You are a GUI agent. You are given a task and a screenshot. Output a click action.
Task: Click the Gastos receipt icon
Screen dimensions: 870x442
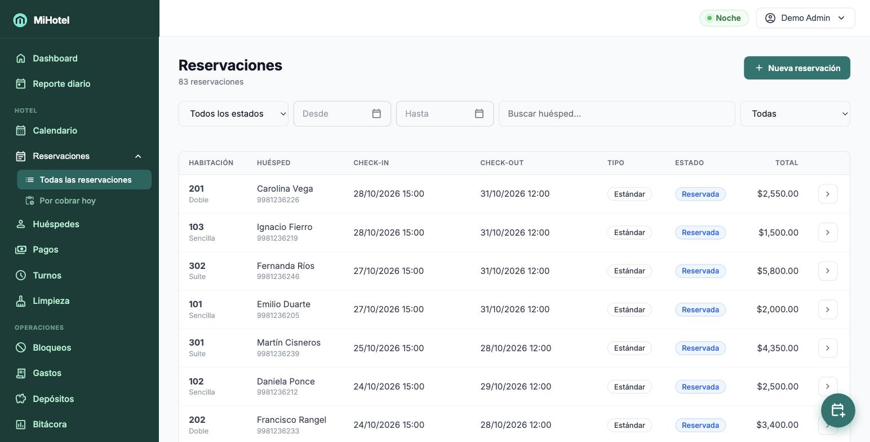pos(21,373)
